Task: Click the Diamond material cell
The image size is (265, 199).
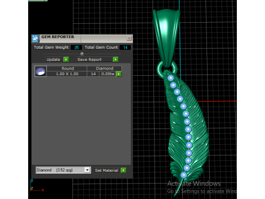Action: pyautogui.click(x=104, y=69)
